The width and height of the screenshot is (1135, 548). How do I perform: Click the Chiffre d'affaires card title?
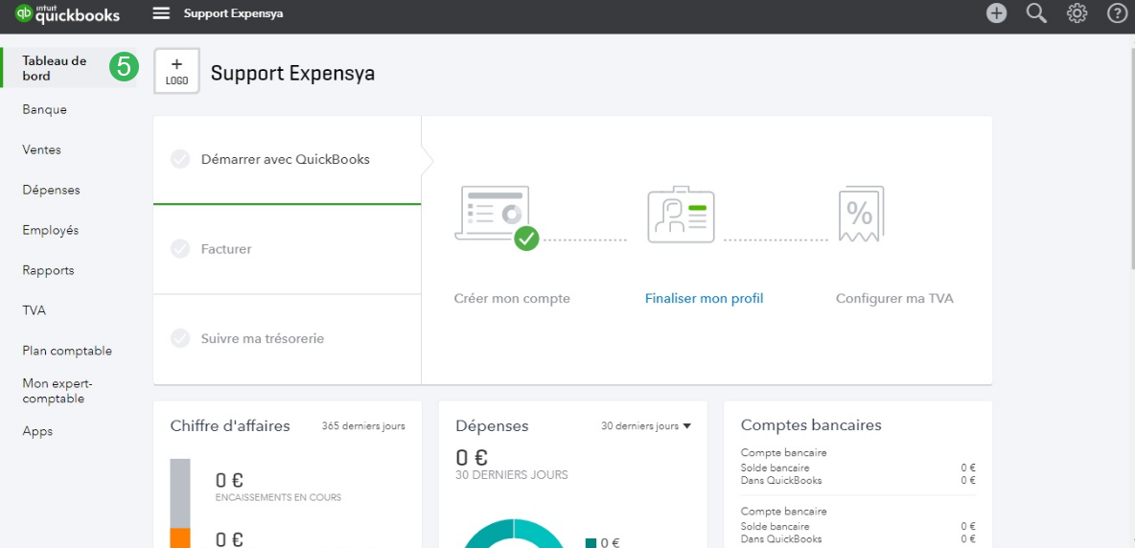click(x=230, y=425)
